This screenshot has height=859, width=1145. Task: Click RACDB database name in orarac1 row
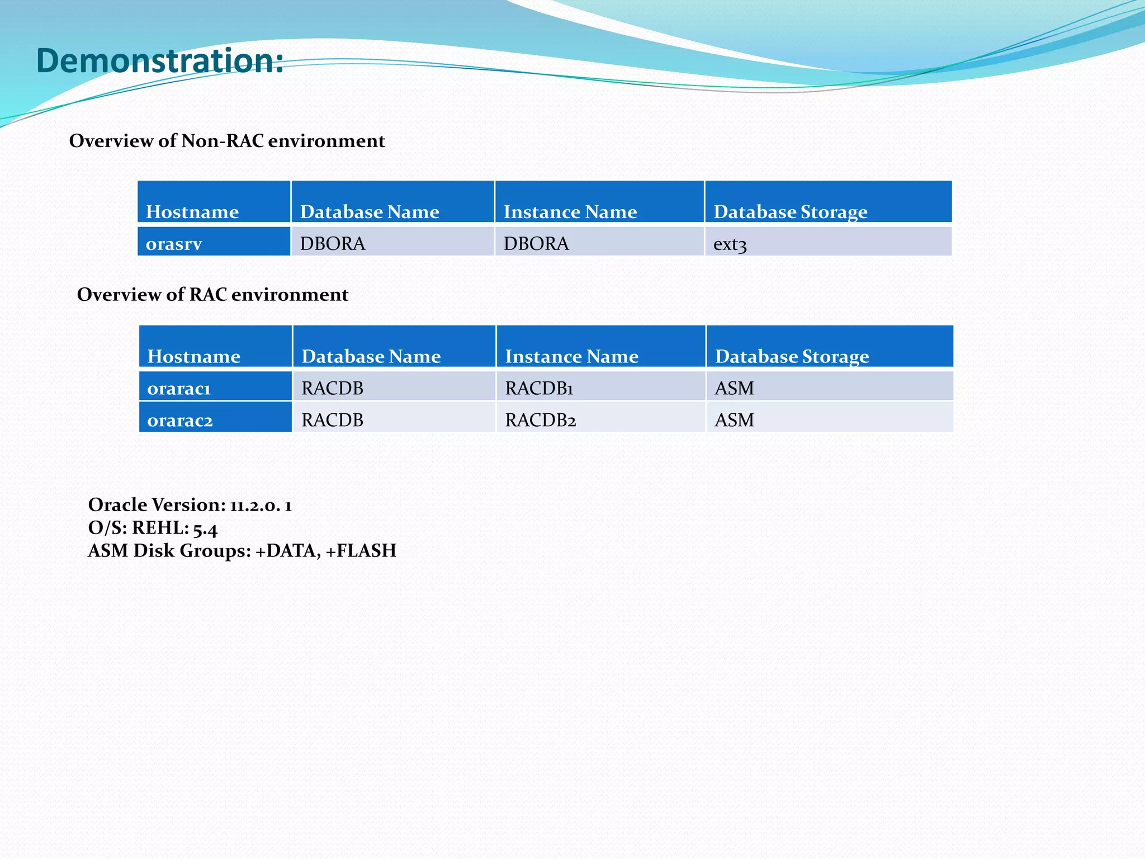coord(332,388)
